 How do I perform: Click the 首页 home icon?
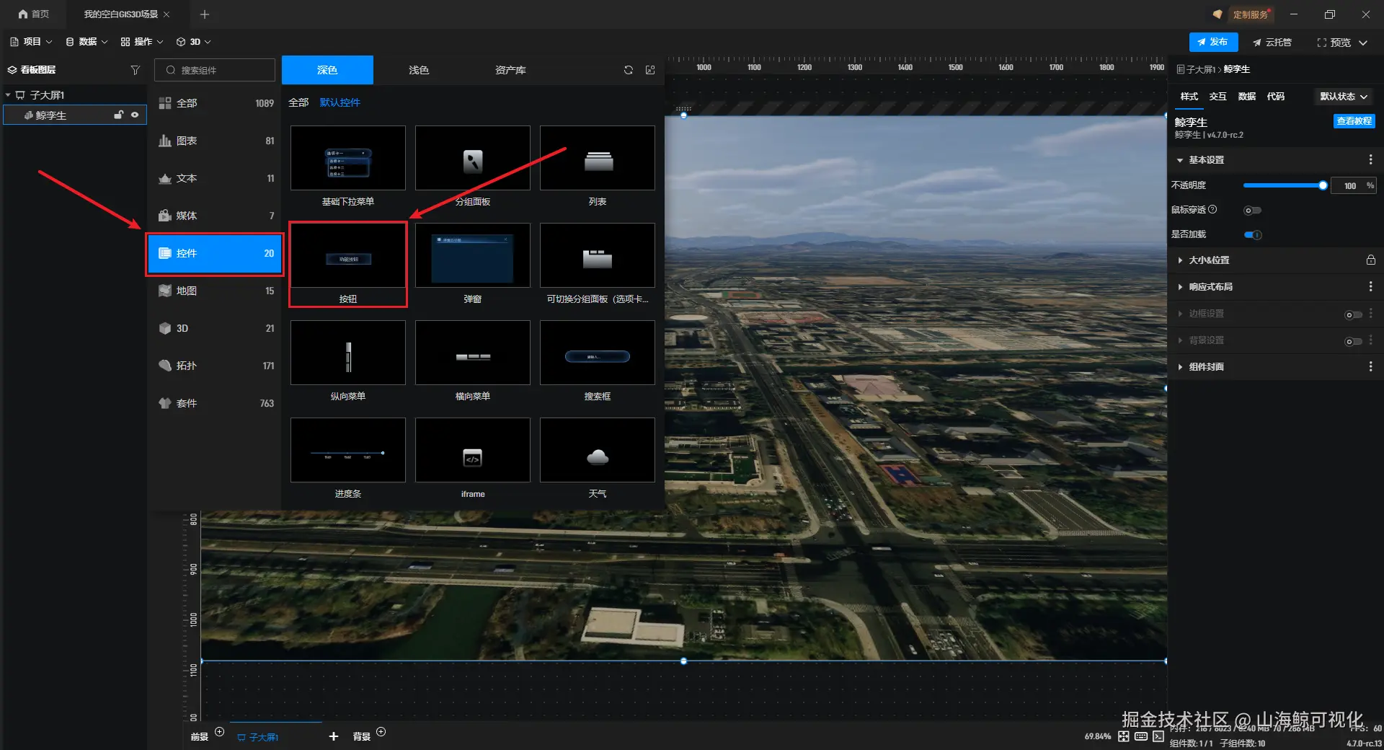click(23, 14)
